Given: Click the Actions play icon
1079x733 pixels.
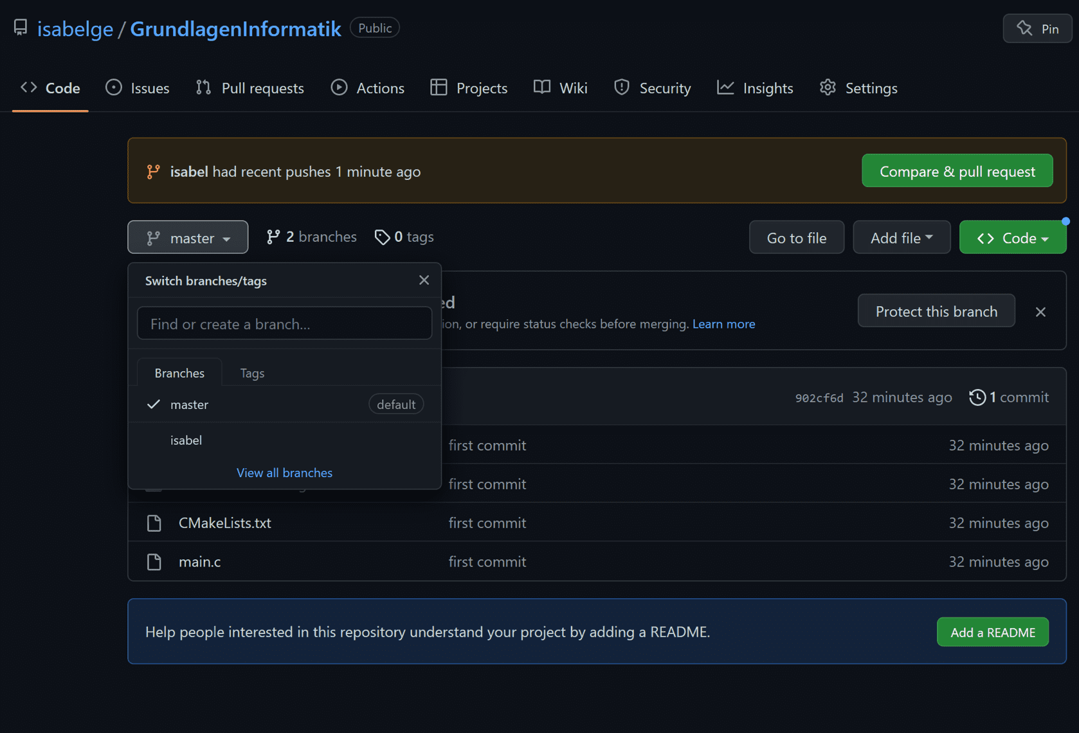Looking at the screenshot, I should (339, 87).
